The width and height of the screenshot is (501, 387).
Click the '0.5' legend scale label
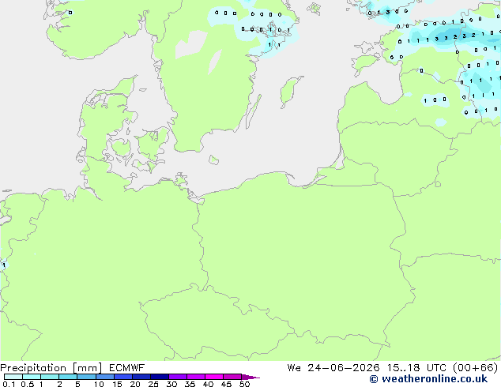coord(28,384)
